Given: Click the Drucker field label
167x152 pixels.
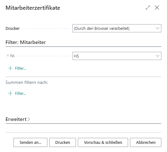Looking at the screenshot, I should 13,29.
